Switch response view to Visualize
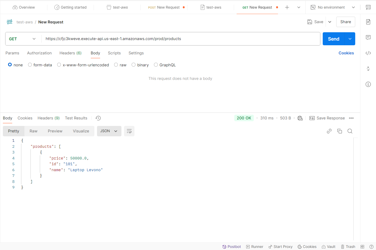This screenshot has width=376, height=250. (81, 131)
